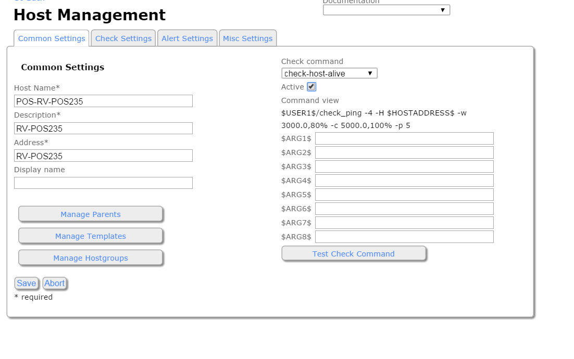The image size is (574, 359).
Task: Click the $ARG8$ text box
Action: click(x=404, y=237)
